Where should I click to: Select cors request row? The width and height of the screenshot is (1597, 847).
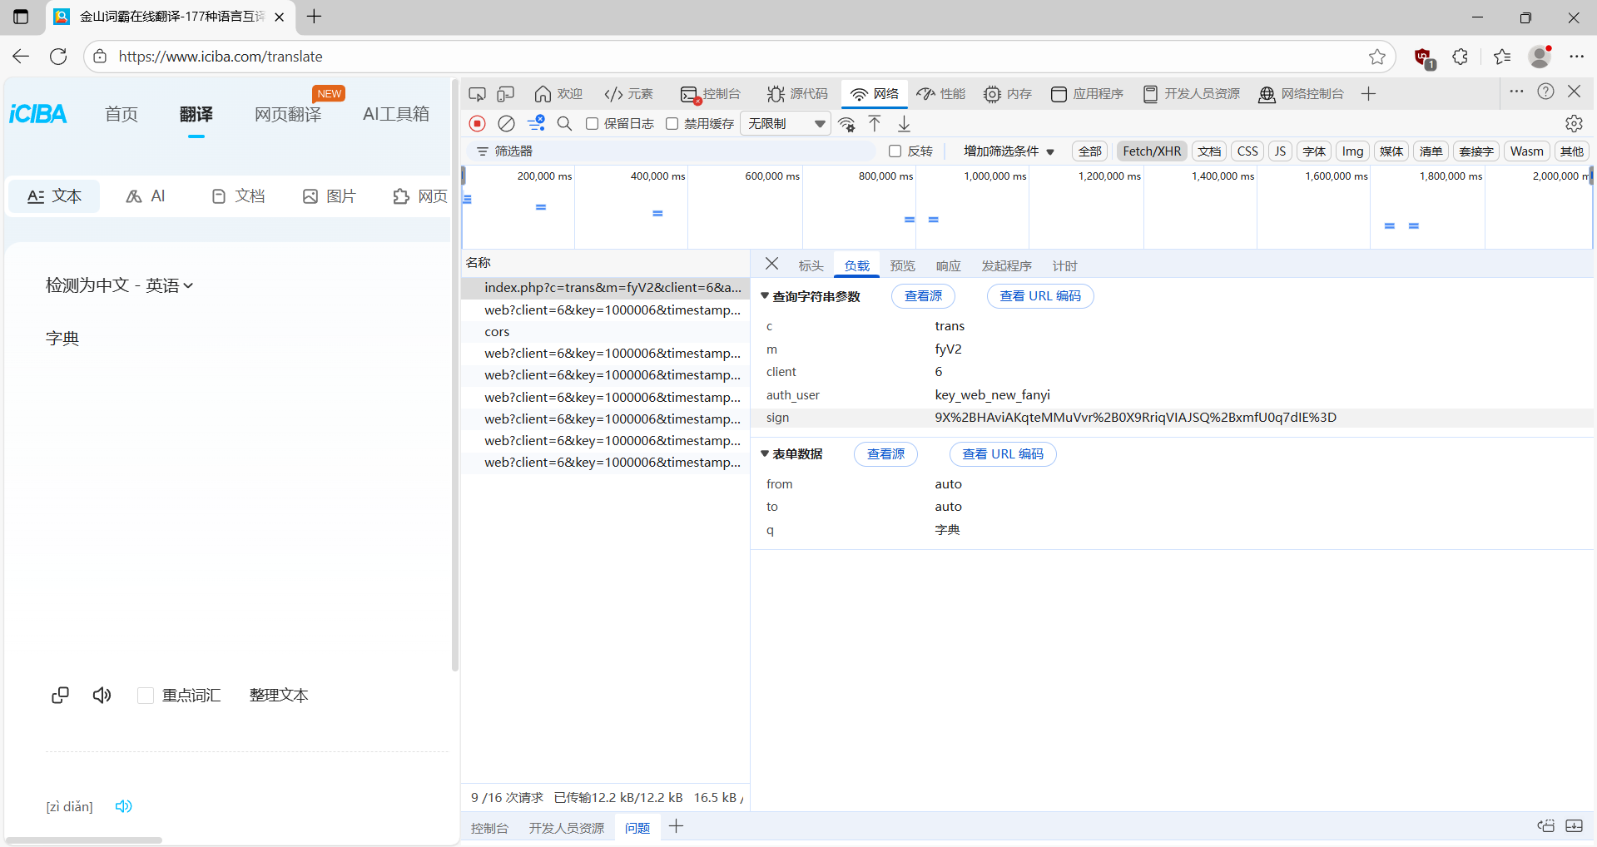coord(606,332)
